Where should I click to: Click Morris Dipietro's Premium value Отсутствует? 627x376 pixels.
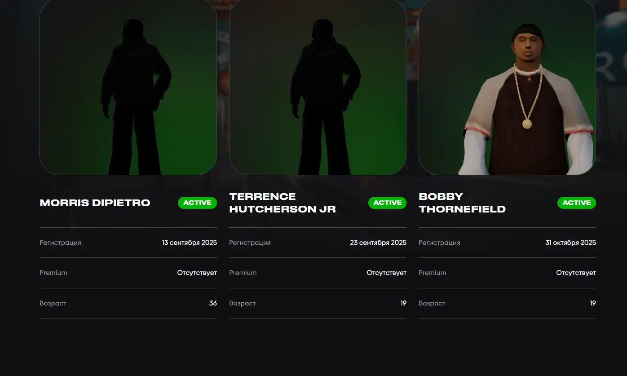[x=197, y=273]
